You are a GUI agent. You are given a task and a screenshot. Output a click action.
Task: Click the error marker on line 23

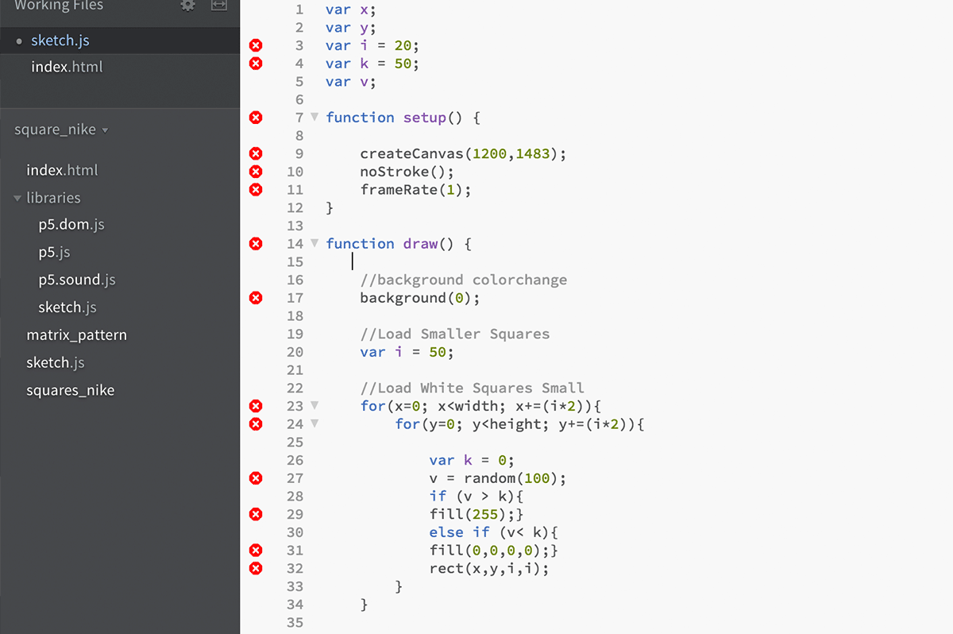[x=256, y=406]
